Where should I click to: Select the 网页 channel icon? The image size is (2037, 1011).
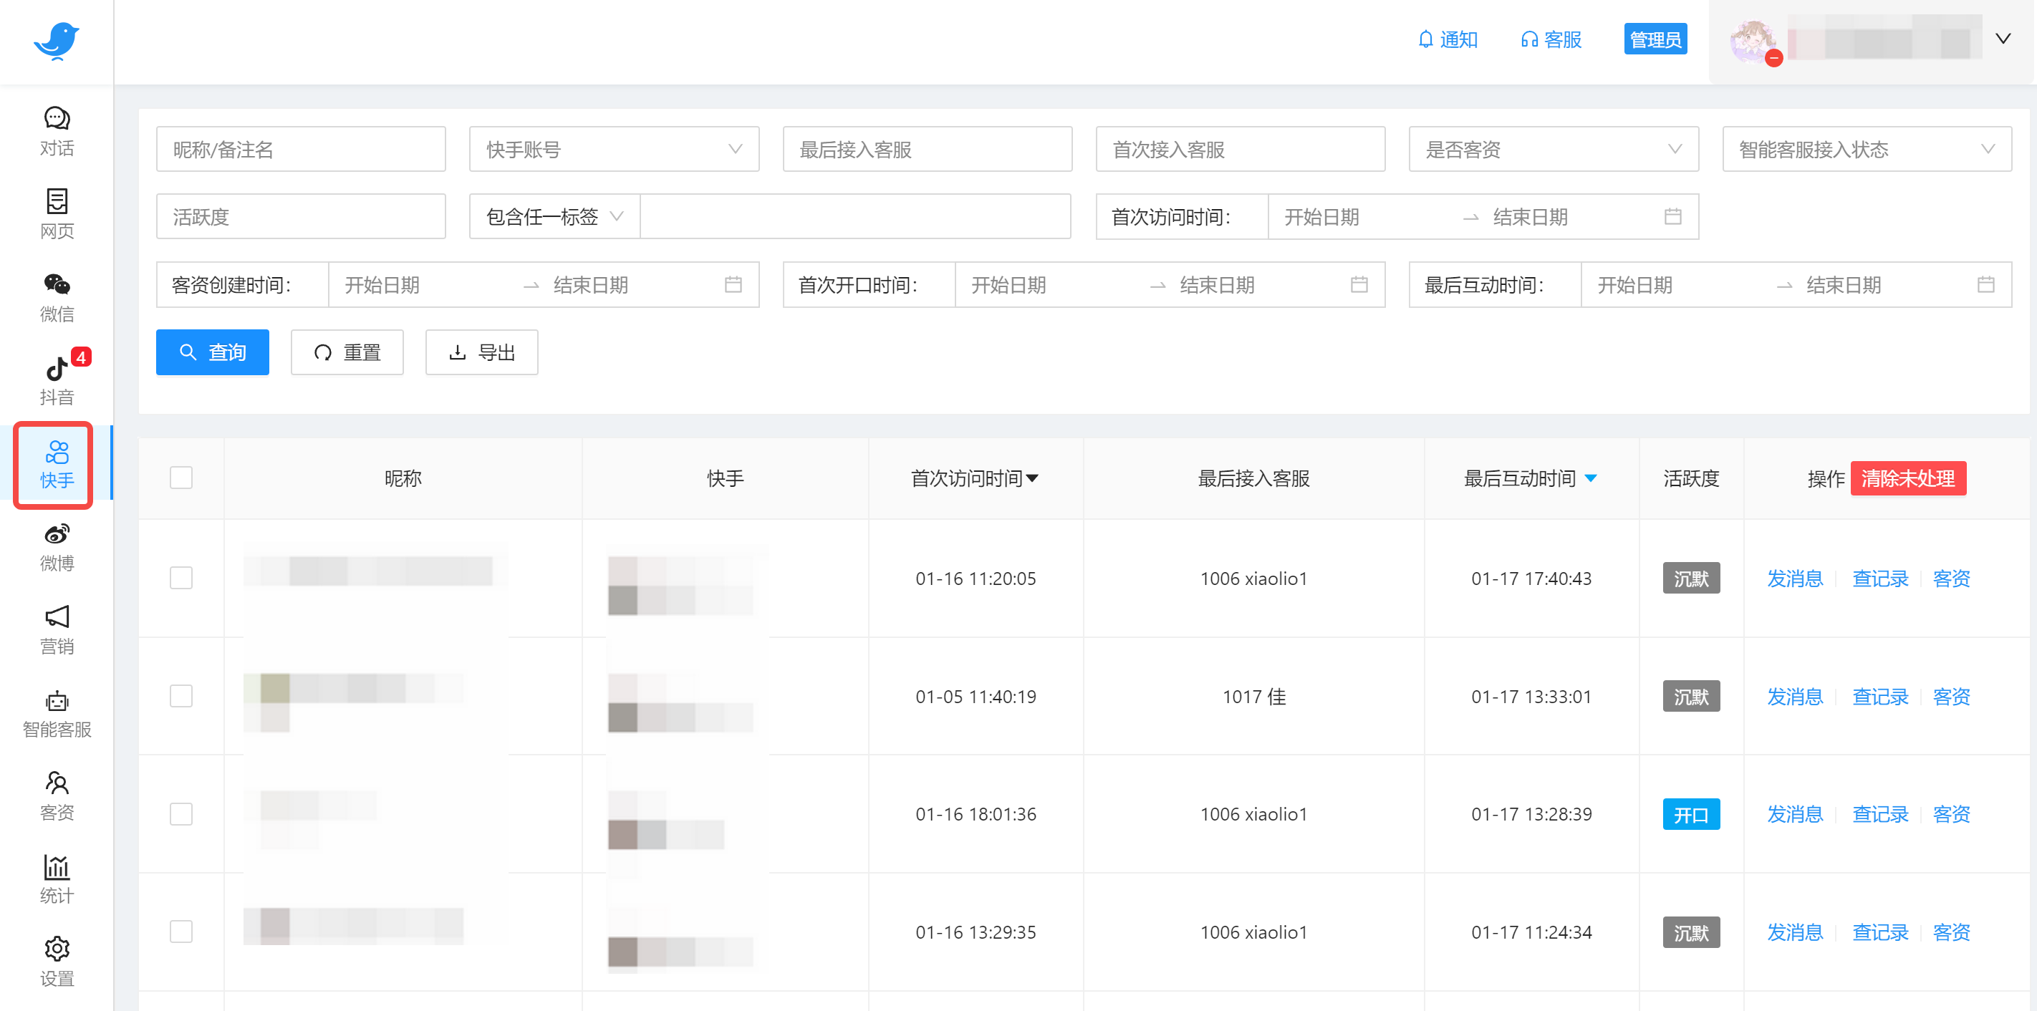click(56, 213)
